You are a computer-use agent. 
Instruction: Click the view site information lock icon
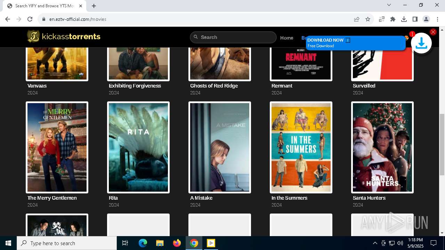[44, 19]
